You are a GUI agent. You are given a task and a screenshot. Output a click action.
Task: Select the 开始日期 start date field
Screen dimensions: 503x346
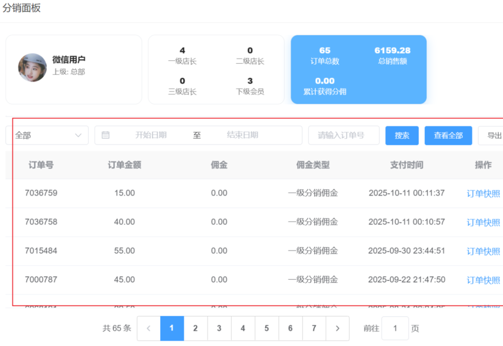click(x=151, y=135)
